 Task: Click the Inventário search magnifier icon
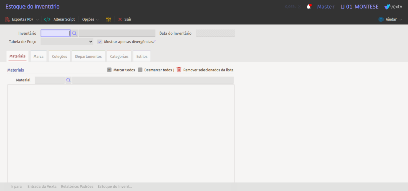click(x=74, y=33)
